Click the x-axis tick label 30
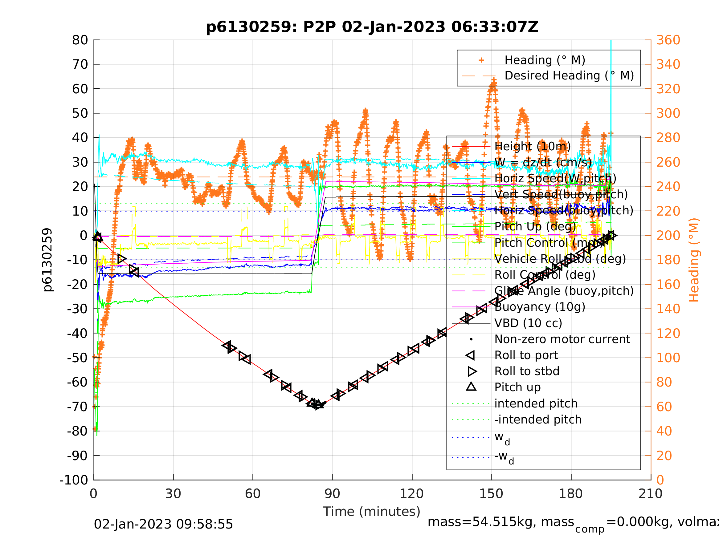This screenshot has width=719, height=539. (173, 494)
